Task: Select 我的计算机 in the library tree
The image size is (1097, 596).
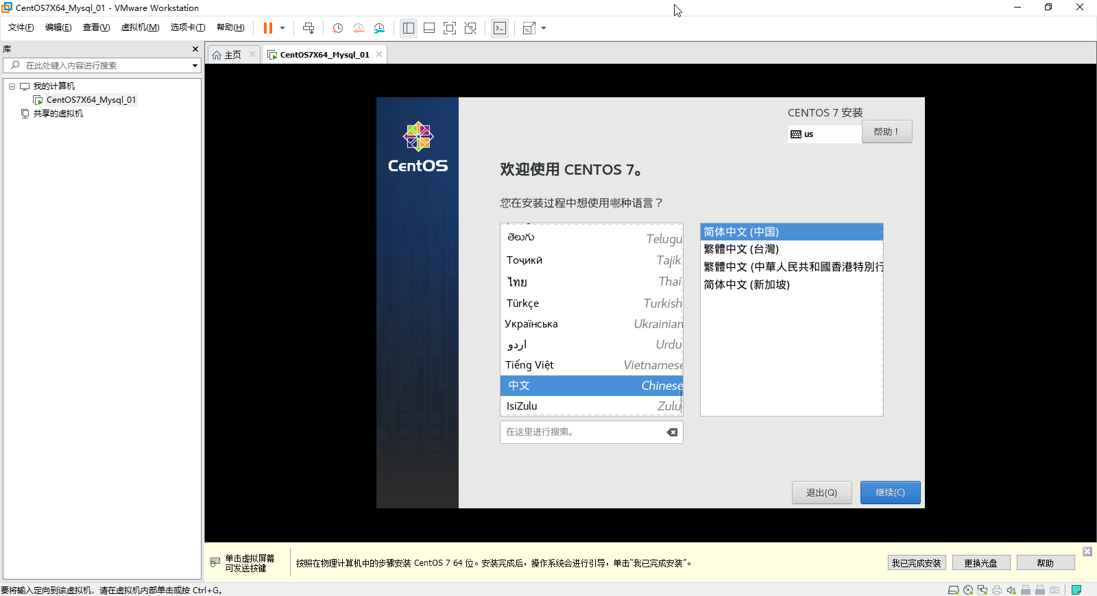Action: (54, 86)
